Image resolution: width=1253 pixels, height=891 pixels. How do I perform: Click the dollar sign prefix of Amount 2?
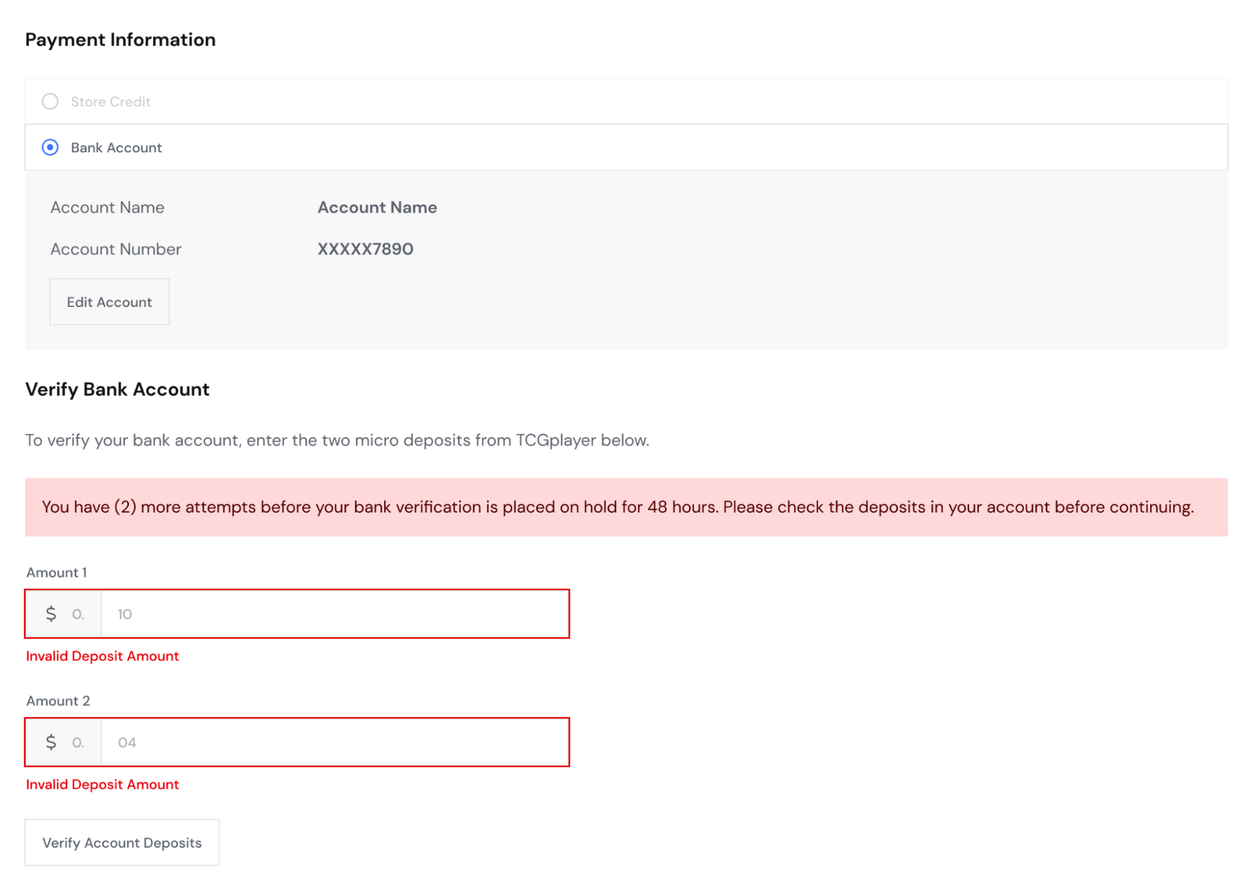tap(51, 742)
